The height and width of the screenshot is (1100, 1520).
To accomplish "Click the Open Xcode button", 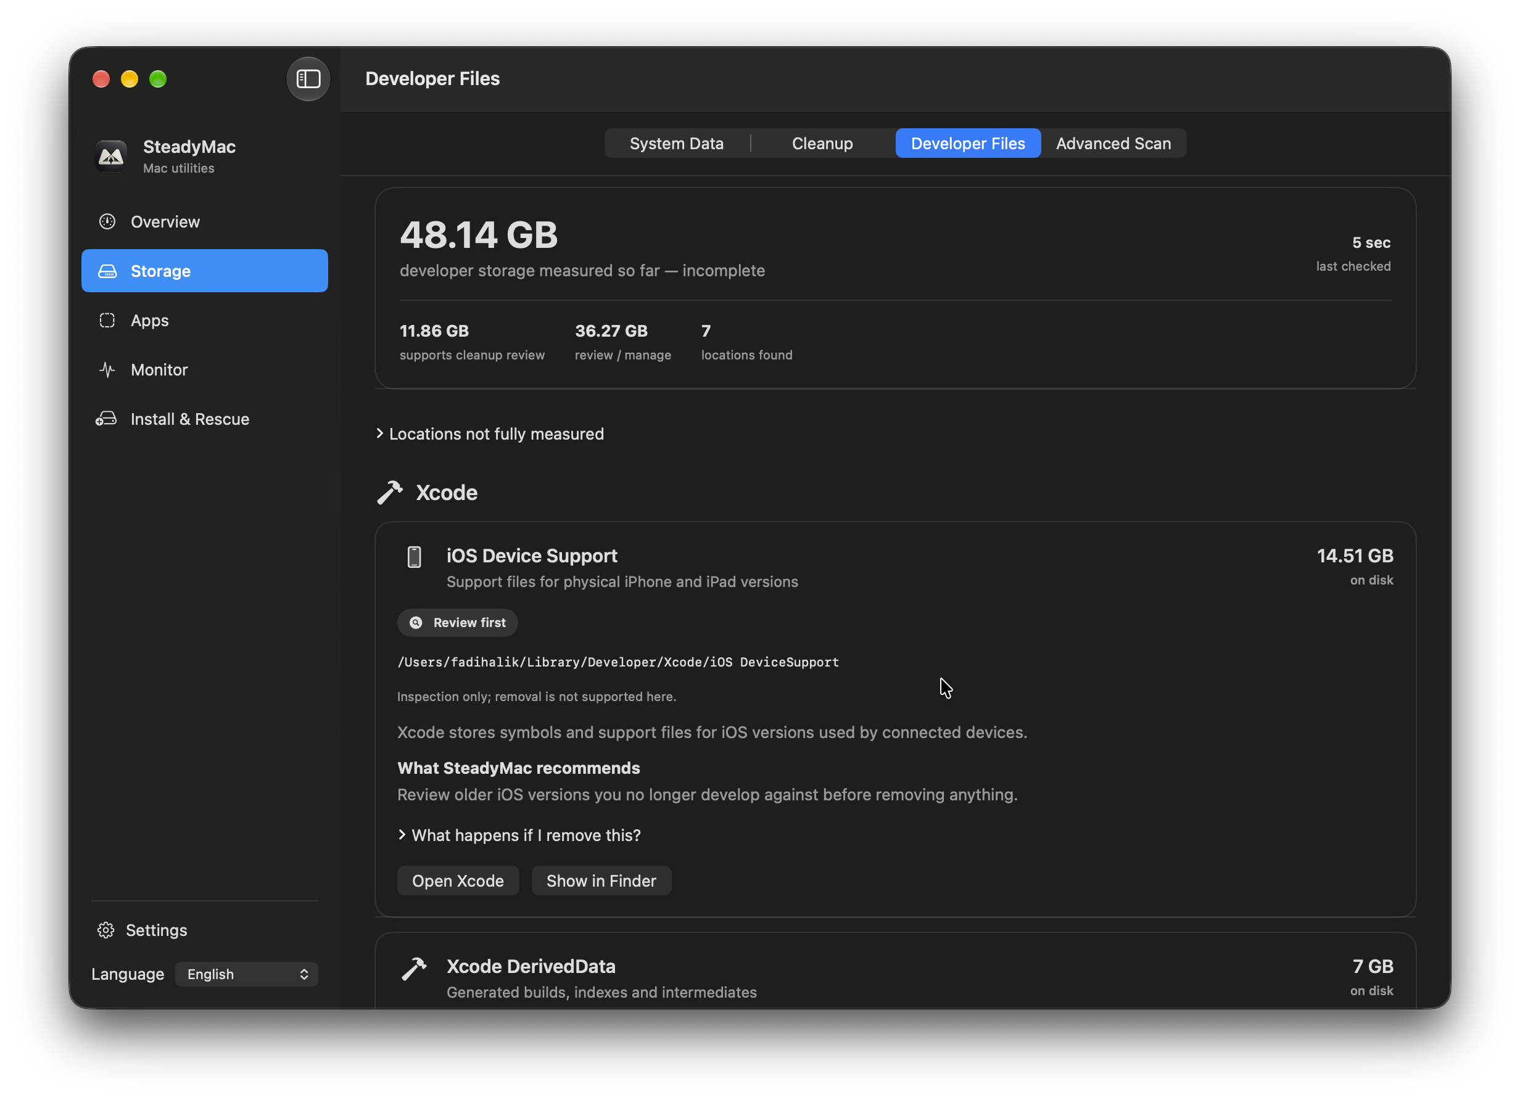I will point(458,881).
